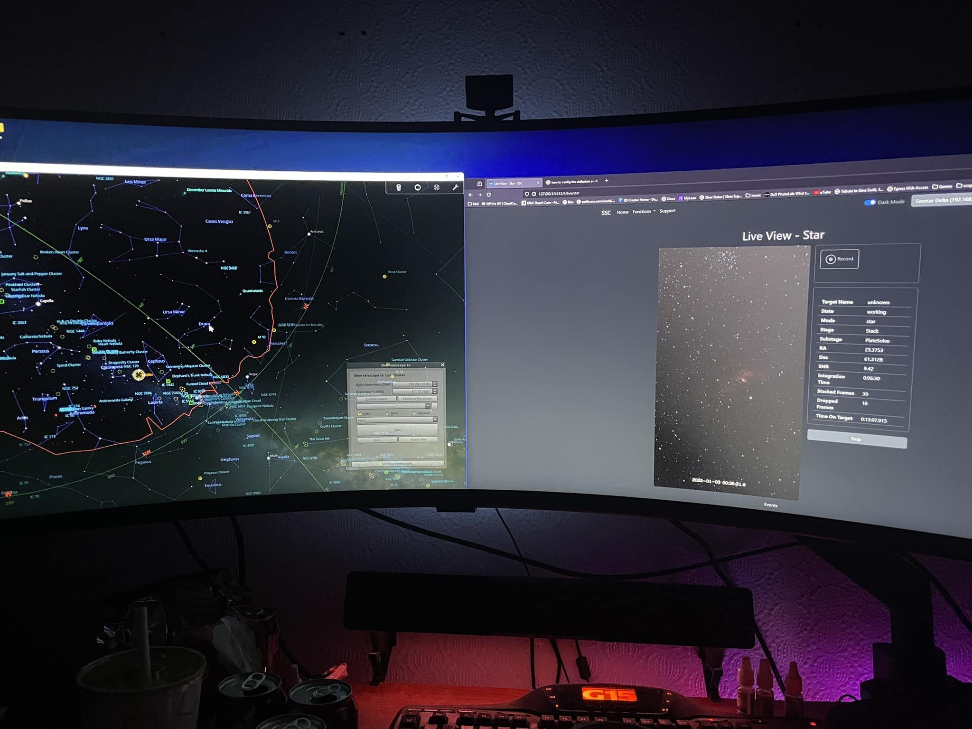The width and height of the screenshot is (972, 729).
Task: Open the Home menu item in SSC navbar
Action: (x=623, y=212)
